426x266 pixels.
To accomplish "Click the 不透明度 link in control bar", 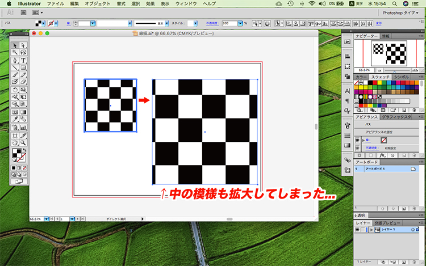I will (211, 24).
